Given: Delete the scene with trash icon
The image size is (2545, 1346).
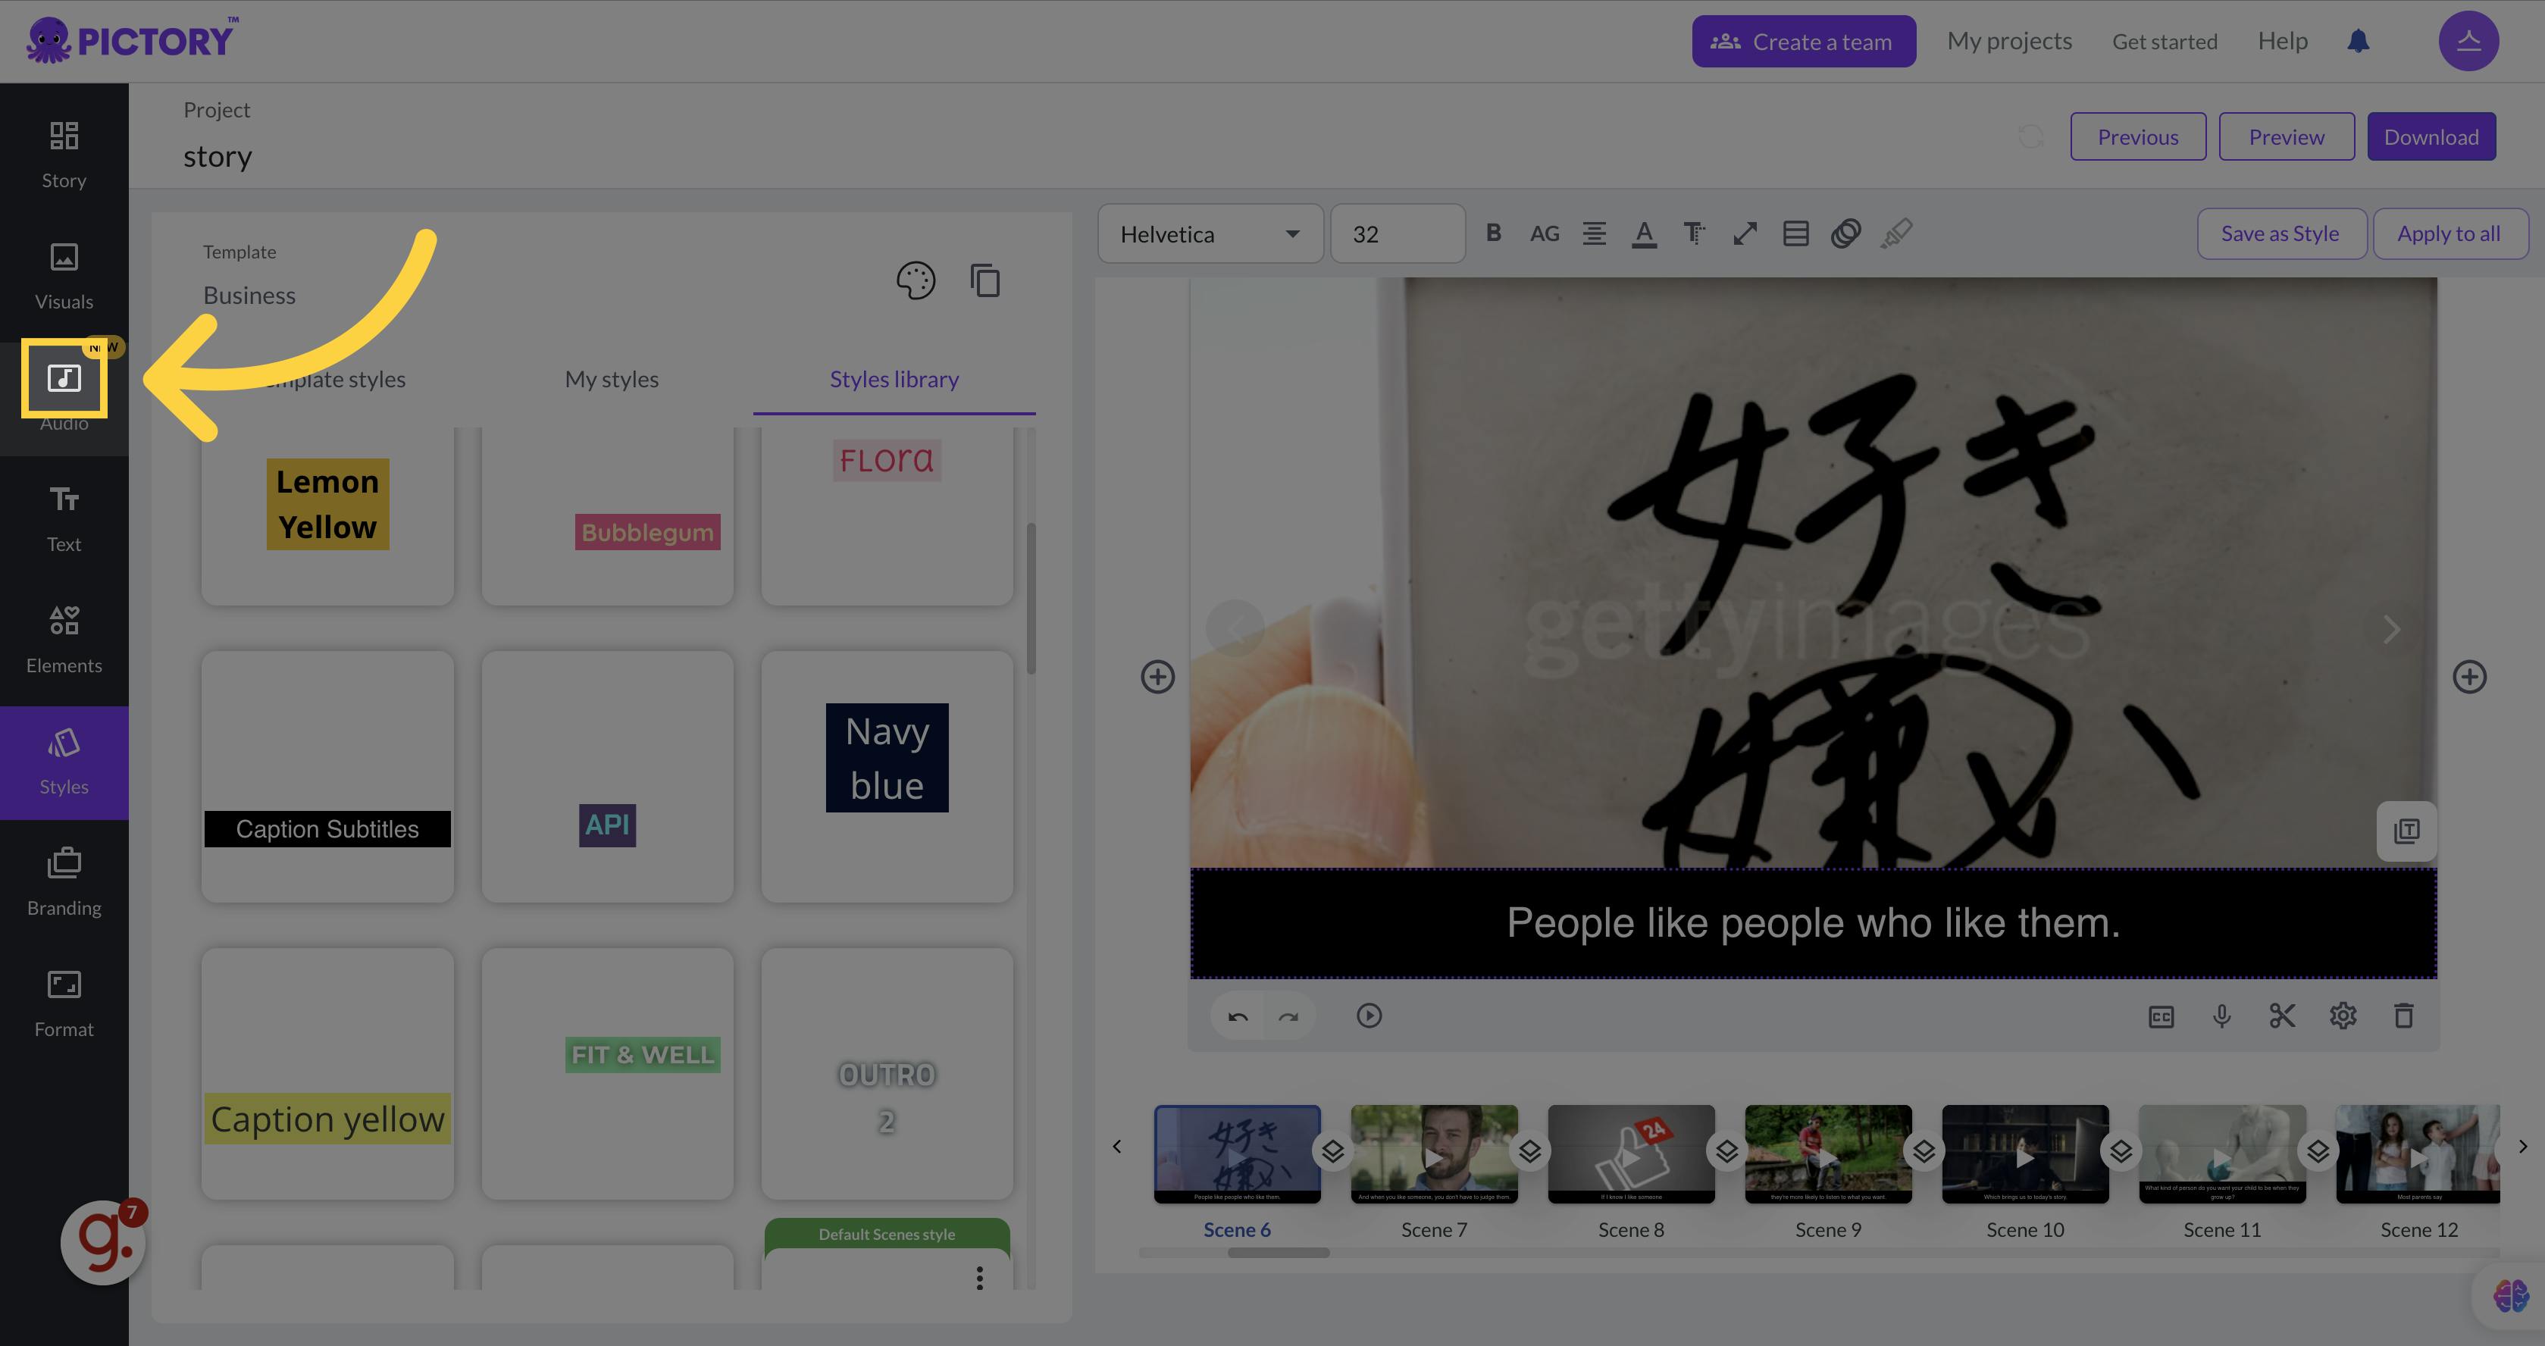Looking at the screenshot, I should [2404, 1016].
